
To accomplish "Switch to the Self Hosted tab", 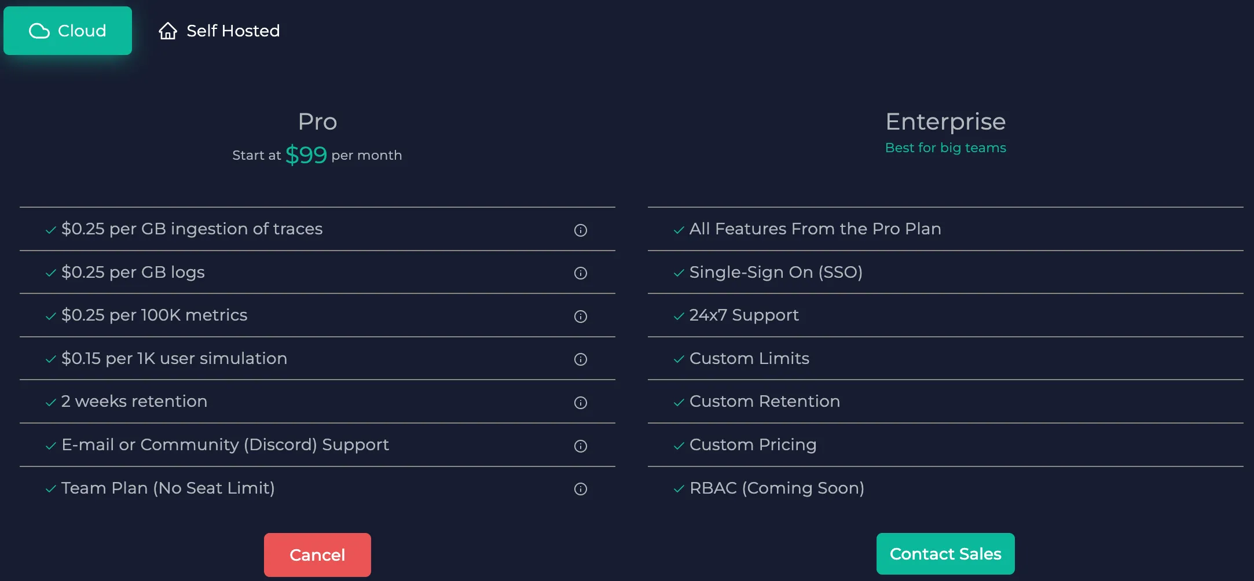I will 219,31.
